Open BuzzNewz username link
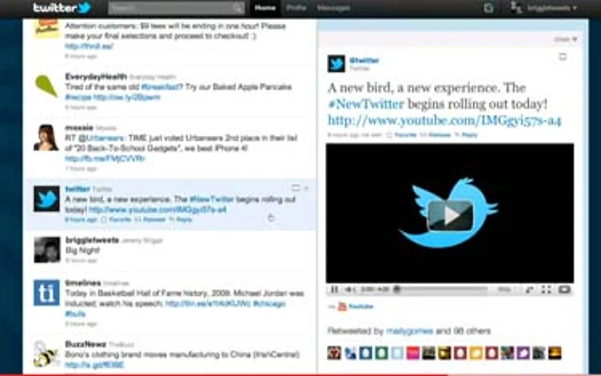 coord(86,344)
